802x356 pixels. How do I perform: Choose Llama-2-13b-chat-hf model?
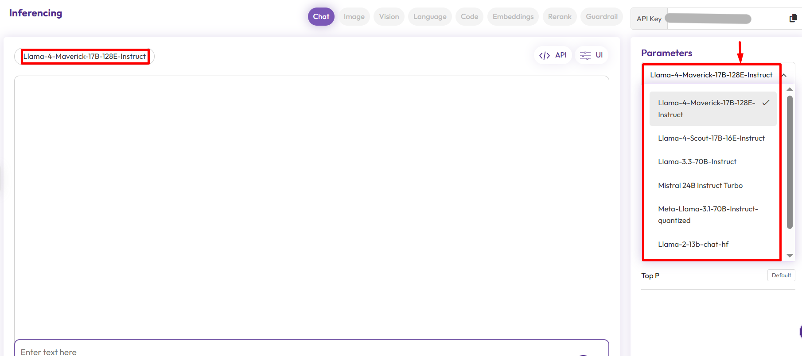pyautogui.click(x=693, y=245)
